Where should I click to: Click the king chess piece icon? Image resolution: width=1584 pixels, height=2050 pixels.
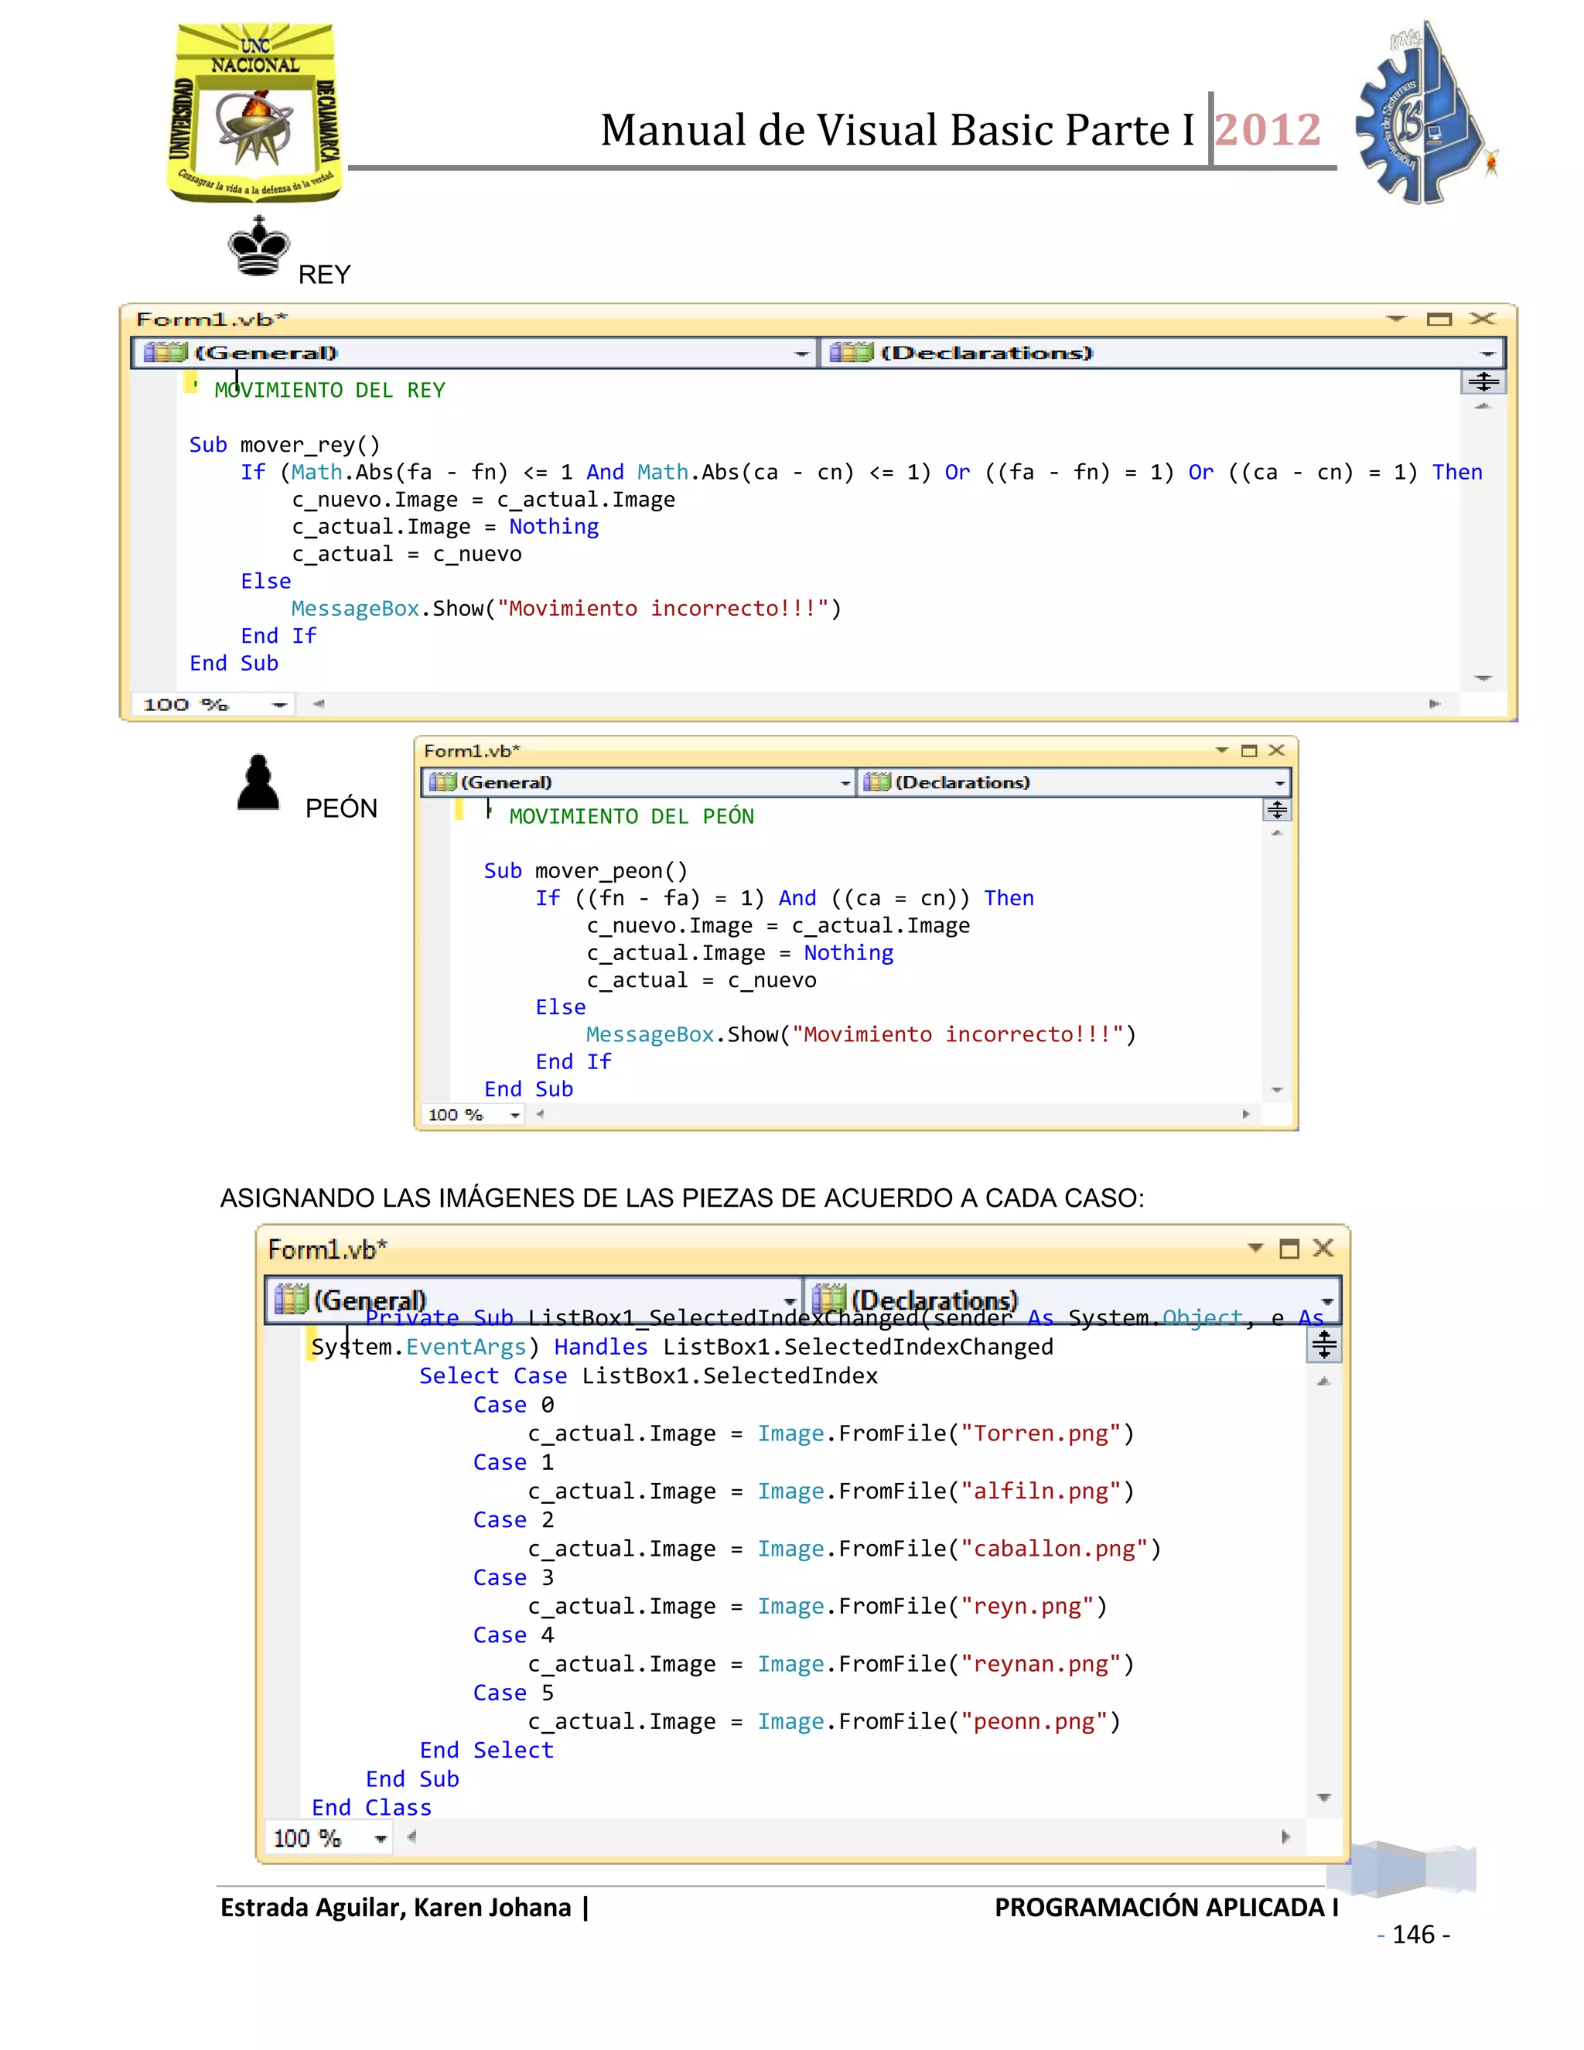(259, 245)
